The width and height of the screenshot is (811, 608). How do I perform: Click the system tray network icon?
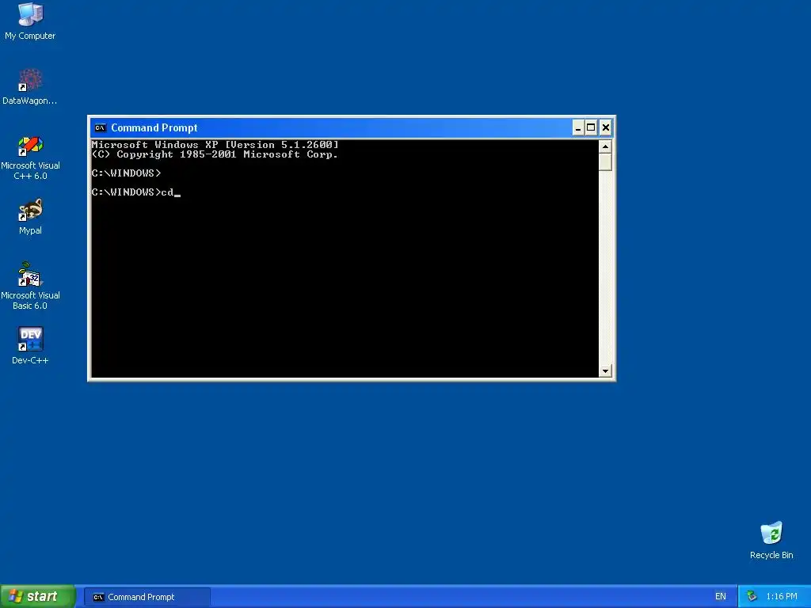click(x=752, y=597)
